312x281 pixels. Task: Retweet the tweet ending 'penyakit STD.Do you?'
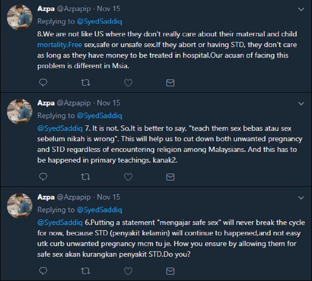tap(86, 271)
